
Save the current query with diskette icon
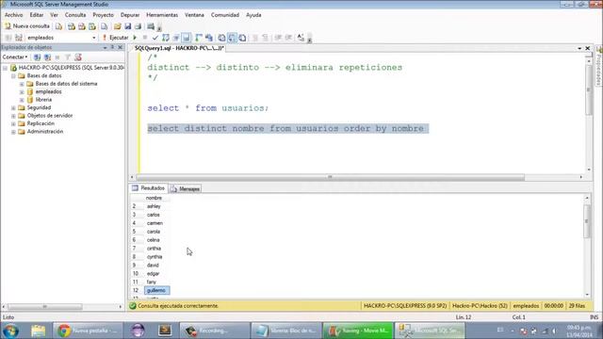(128, 26)
